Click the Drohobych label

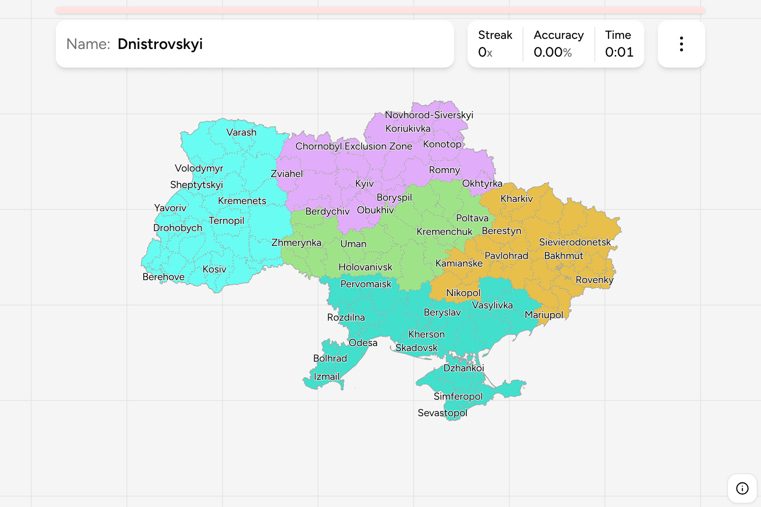pos(178,228)
